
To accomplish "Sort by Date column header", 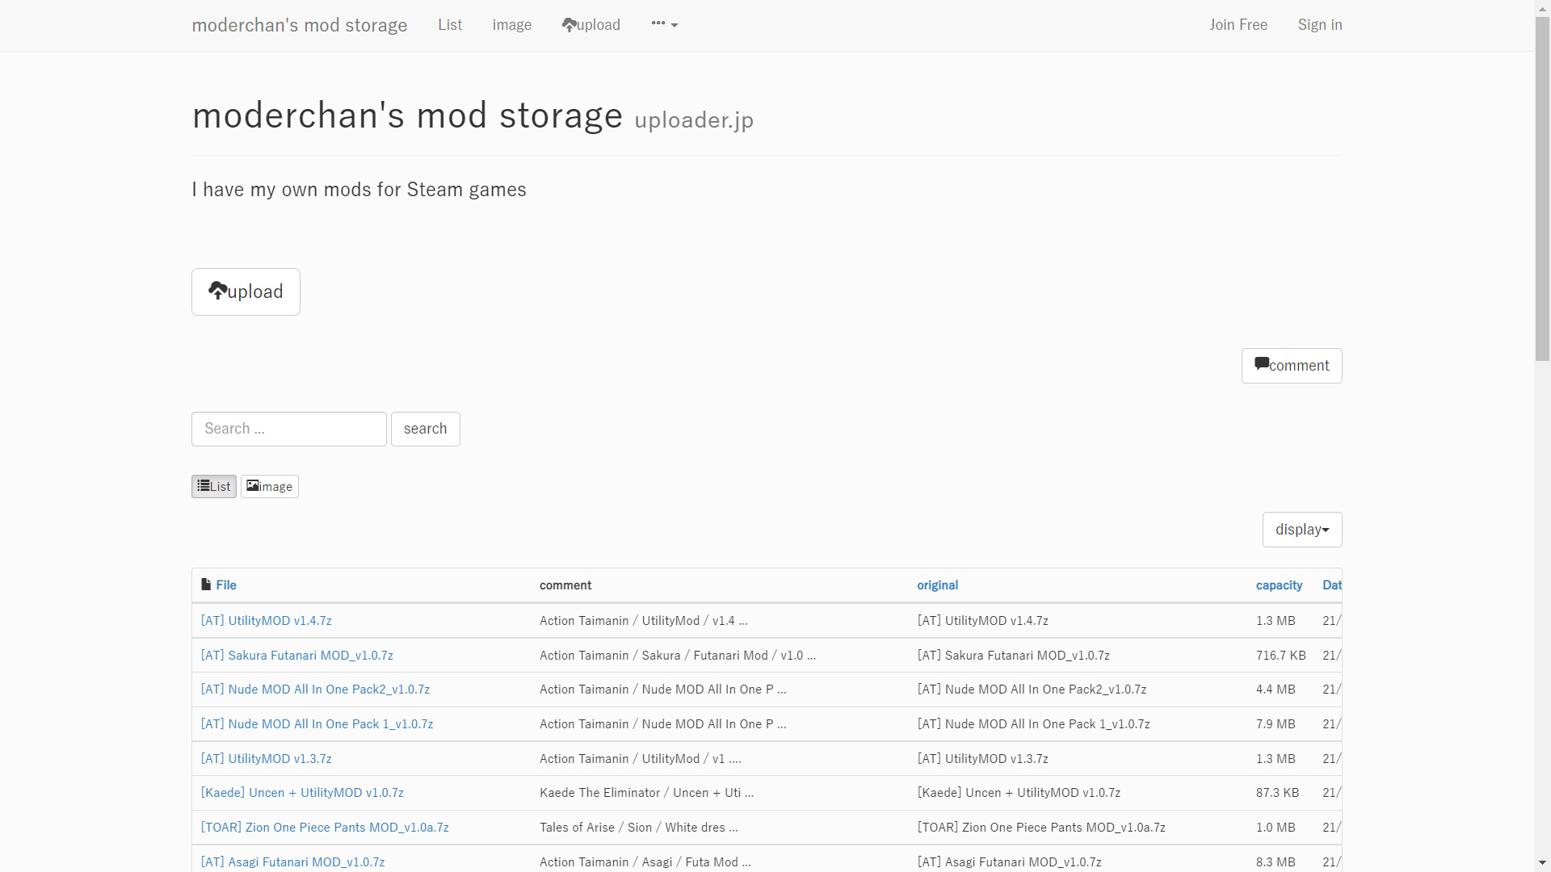I will pos(1332,585).
